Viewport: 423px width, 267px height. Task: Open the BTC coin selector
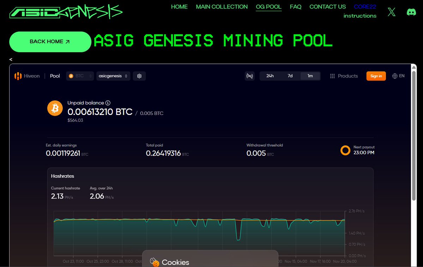click(x=80, y=76)
